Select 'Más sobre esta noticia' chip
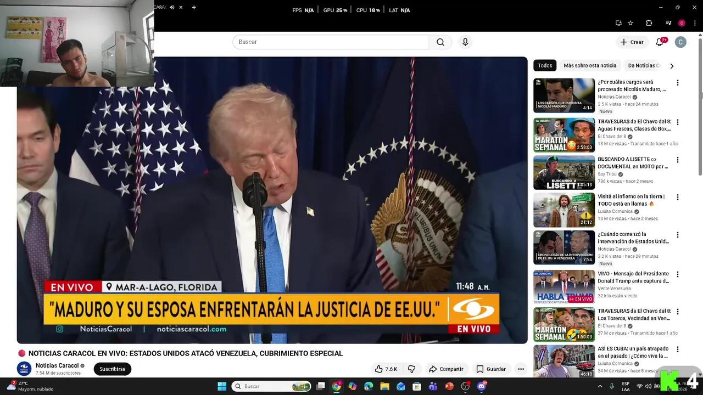 coord(590,65)
